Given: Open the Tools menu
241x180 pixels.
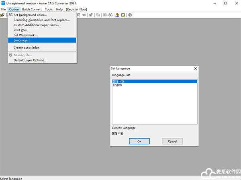Looking at the screenshot, I should point(49,9).
